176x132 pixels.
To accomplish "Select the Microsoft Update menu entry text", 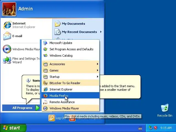I will pos(61,43).
